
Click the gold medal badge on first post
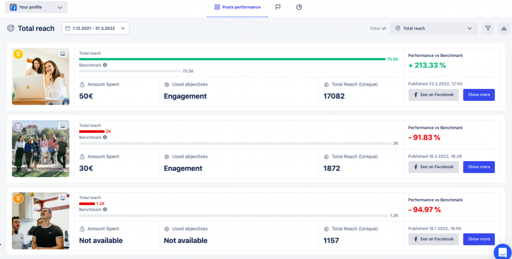point(18,54)
